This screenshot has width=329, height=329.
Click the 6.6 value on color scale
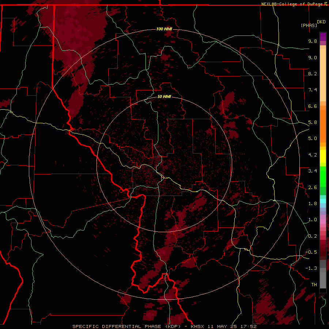(x=313, y=106)
